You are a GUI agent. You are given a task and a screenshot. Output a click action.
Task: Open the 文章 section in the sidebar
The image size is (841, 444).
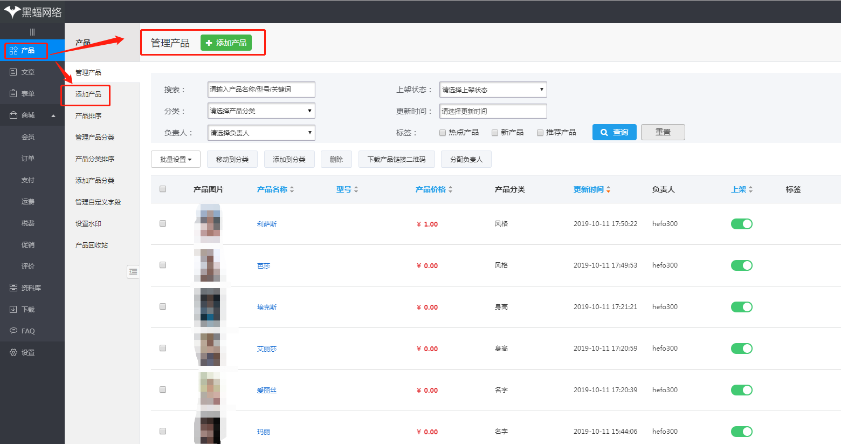pyautogui.click(x=25, y=72)
